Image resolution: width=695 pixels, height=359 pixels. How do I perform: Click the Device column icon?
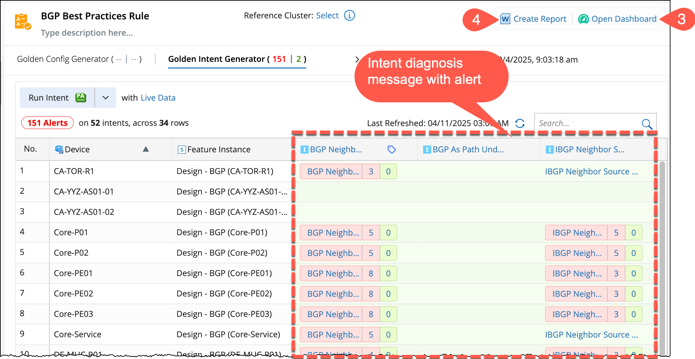(59, 150)
